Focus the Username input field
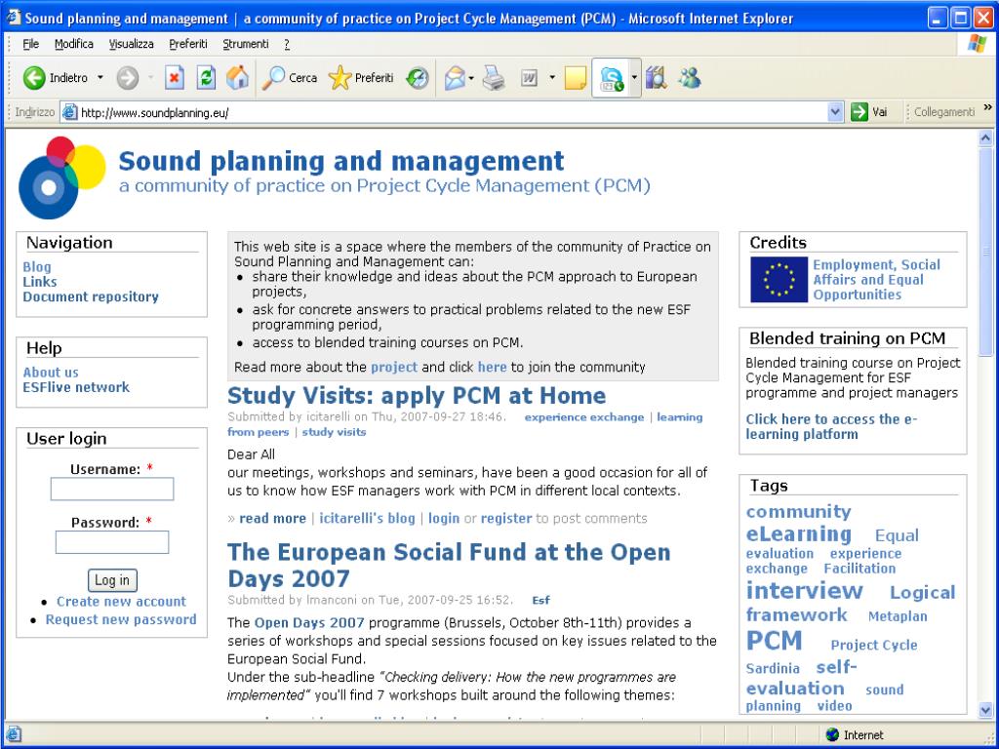This screenshot has height=749, width=999. pyautogui.click(x=112, y=490)
